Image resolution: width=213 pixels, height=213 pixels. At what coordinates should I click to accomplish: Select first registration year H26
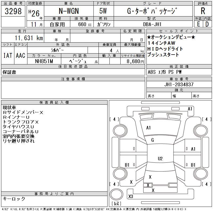click(34, 13)
